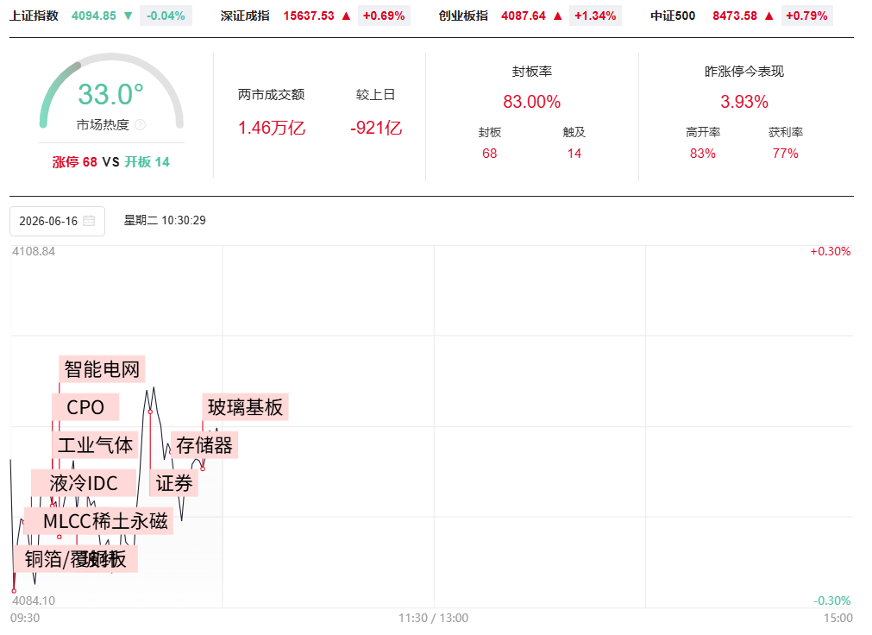Open the 工业气体 sector tag
The height and width of the screenshot is (635, 872).
pos(95,445)
